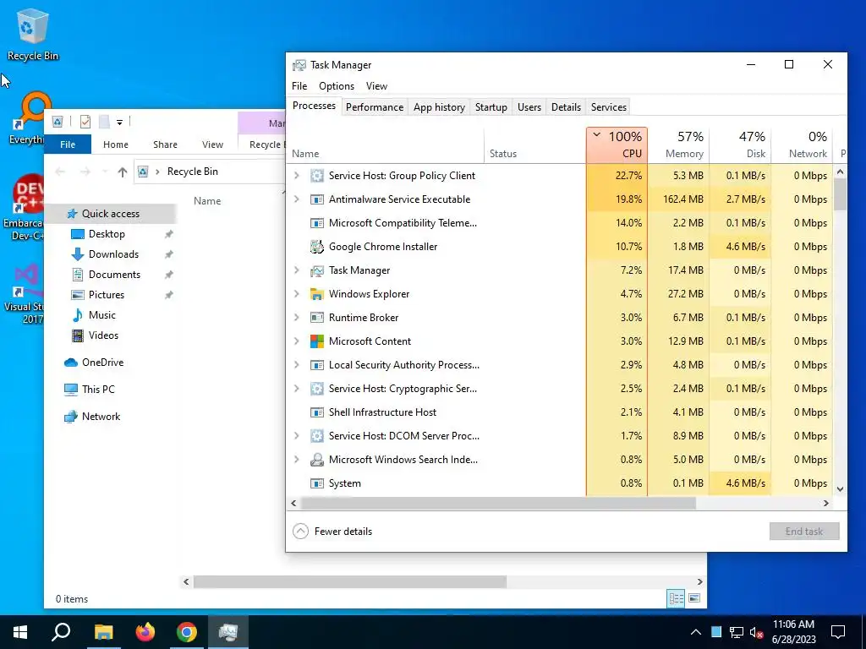866x649 pixels.
Task: Open Task Manager View menu
Action: coord(376,86)
